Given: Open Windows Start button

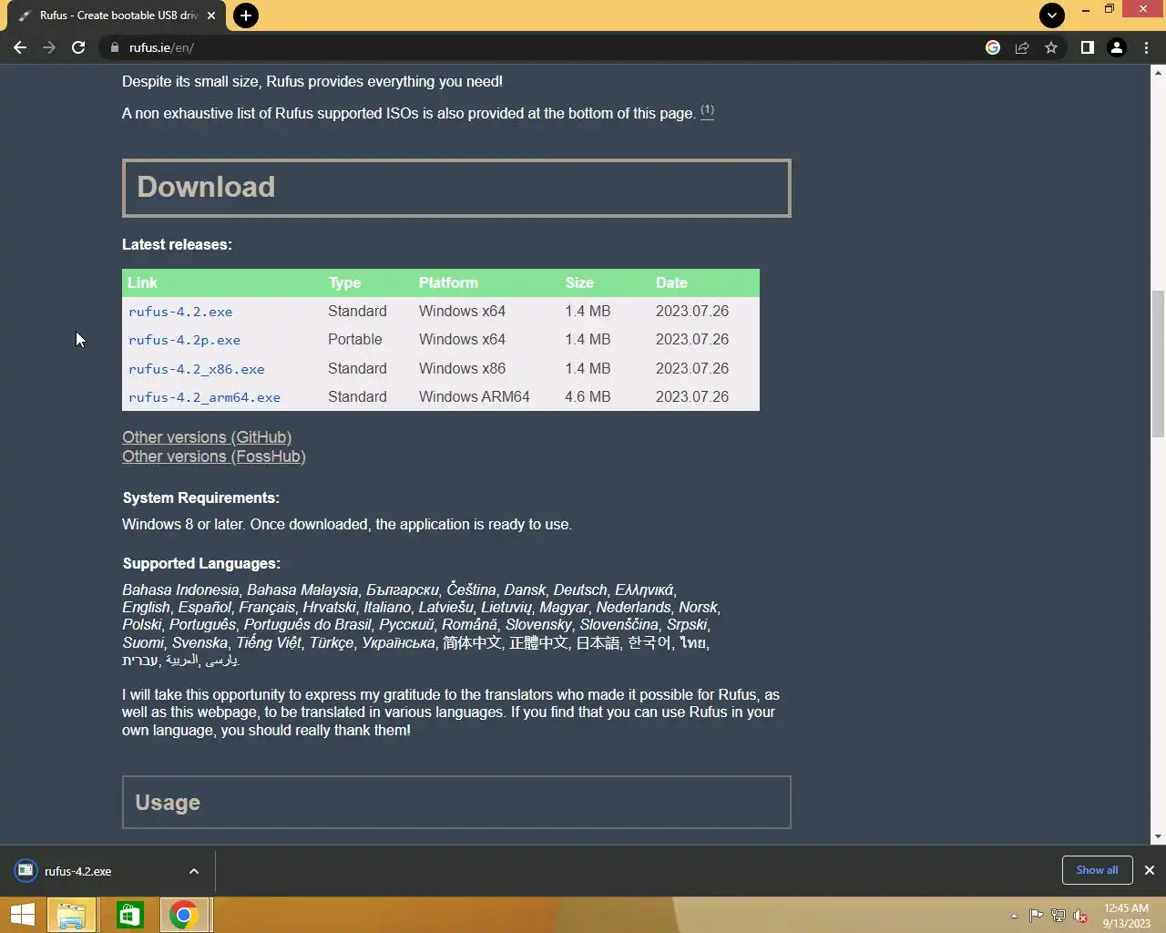Looking at the screenshot, I should (x=22, y=915).
